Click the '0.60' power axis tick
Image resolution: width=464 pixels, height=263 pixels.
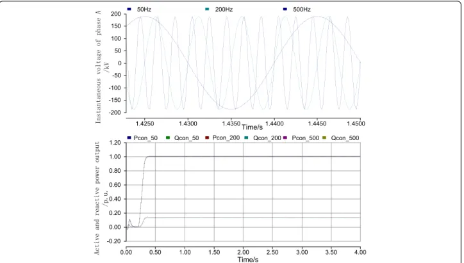[x=115, y=185]
